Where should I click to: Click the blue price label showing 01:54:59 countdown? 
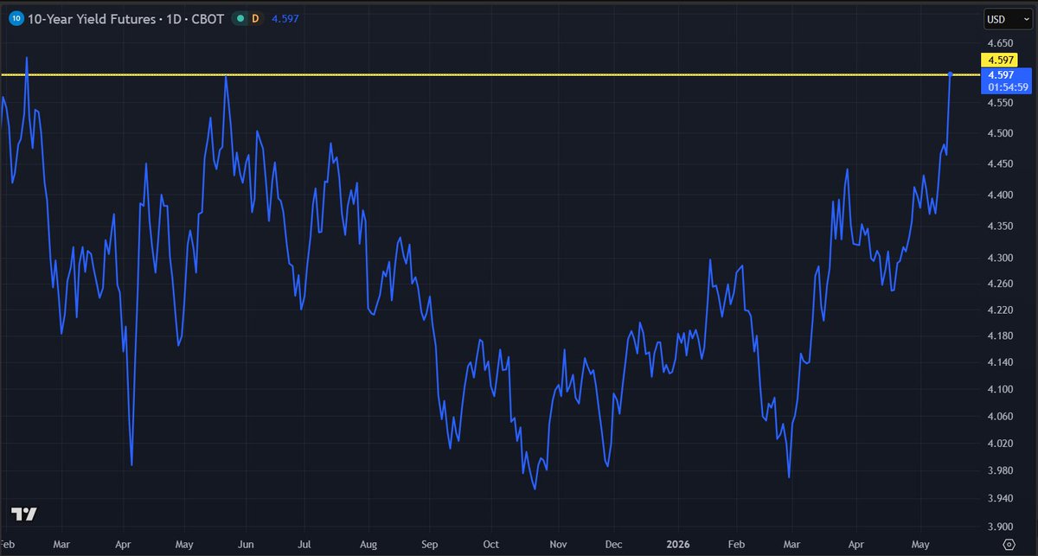point(1005,80)
